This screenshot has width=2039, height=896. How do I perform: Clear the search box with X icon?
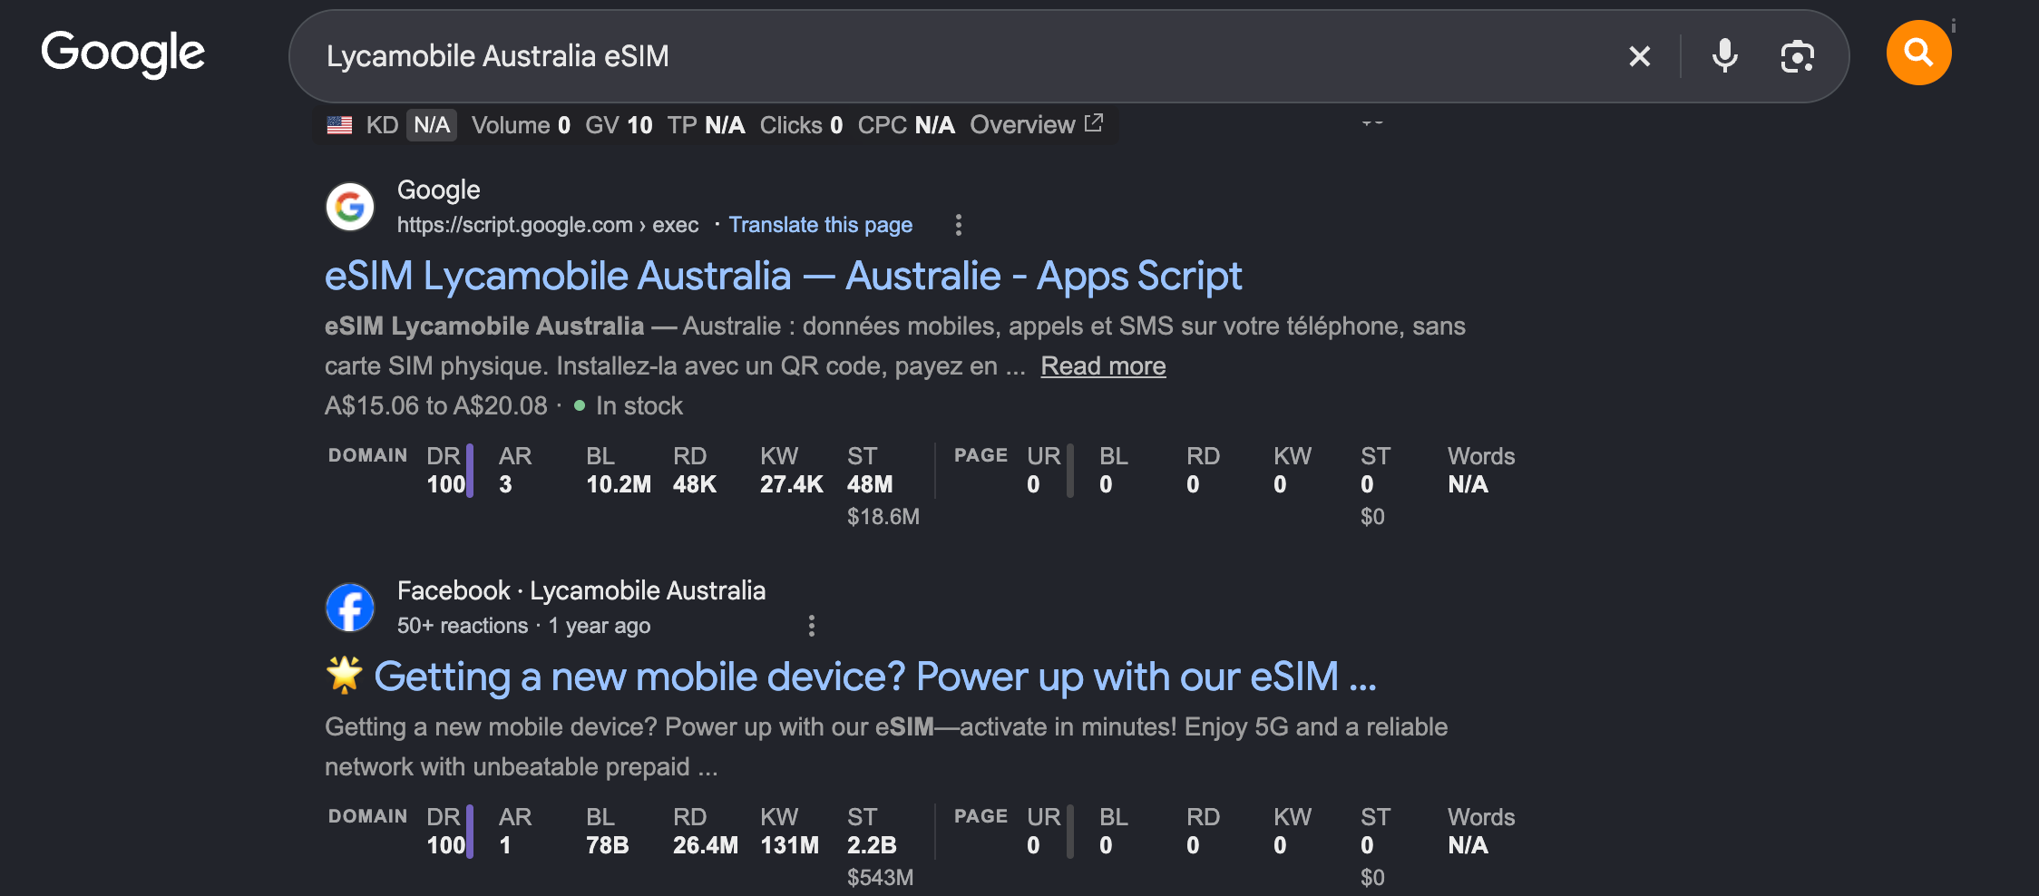pos(1639,56)
